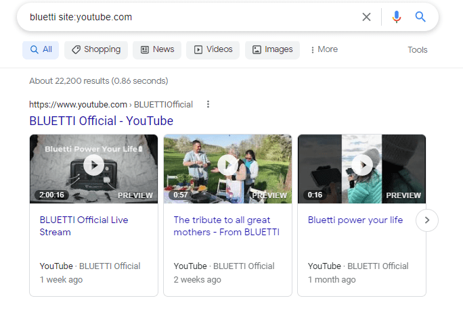Click the 2:00:16 duration badge
463x313 pixels.
tap(51, 195)
